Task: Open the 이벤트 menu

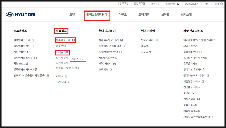Action: click(123, 15)
